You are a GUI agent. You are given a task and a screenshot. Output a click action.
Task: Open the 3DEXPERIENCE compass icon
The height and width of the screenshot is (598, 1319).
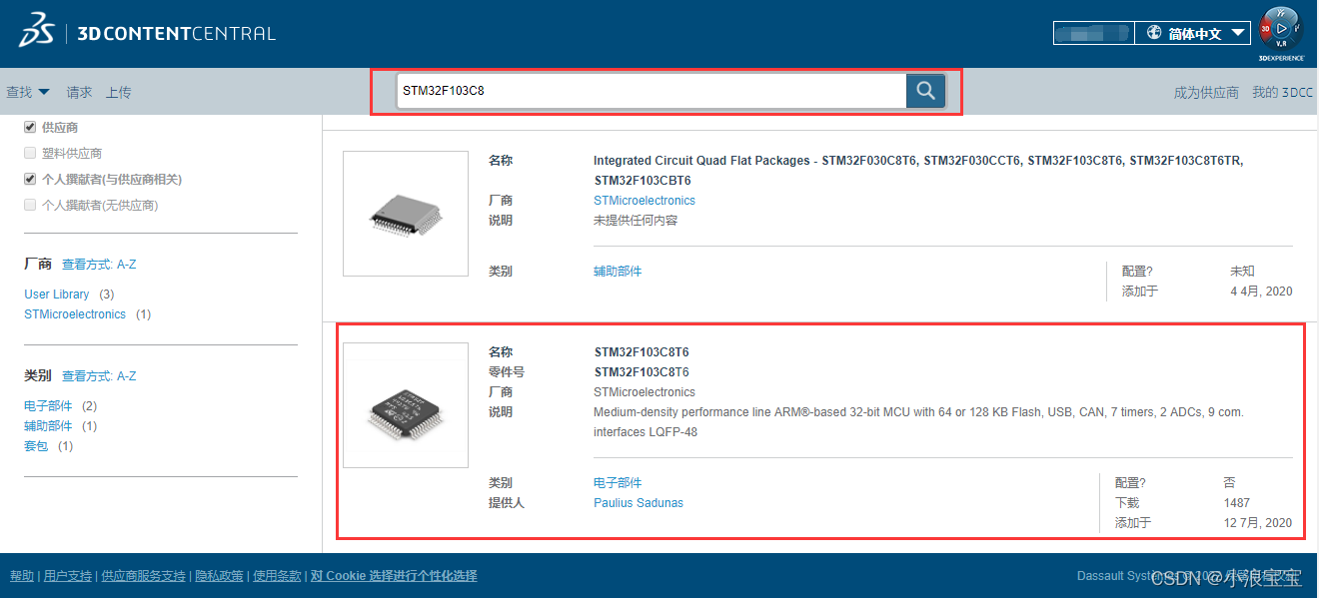point(1281,31)
